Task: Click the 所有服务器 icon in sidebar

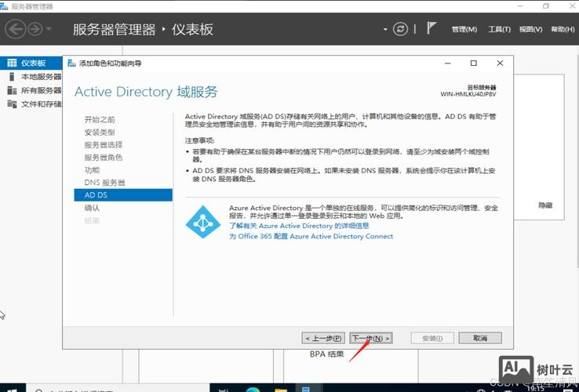Action: pos(12,90)
